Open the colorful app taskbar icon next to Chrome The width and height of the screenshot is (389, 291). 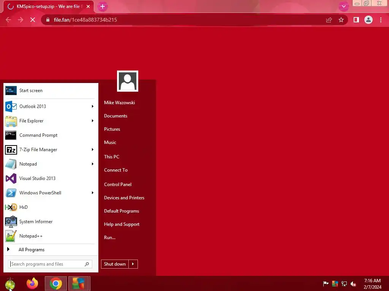click(78, 283)
